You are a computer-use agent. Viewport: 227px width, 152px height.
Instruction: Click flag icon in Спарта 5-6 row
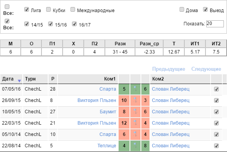[x=135, y=89]
